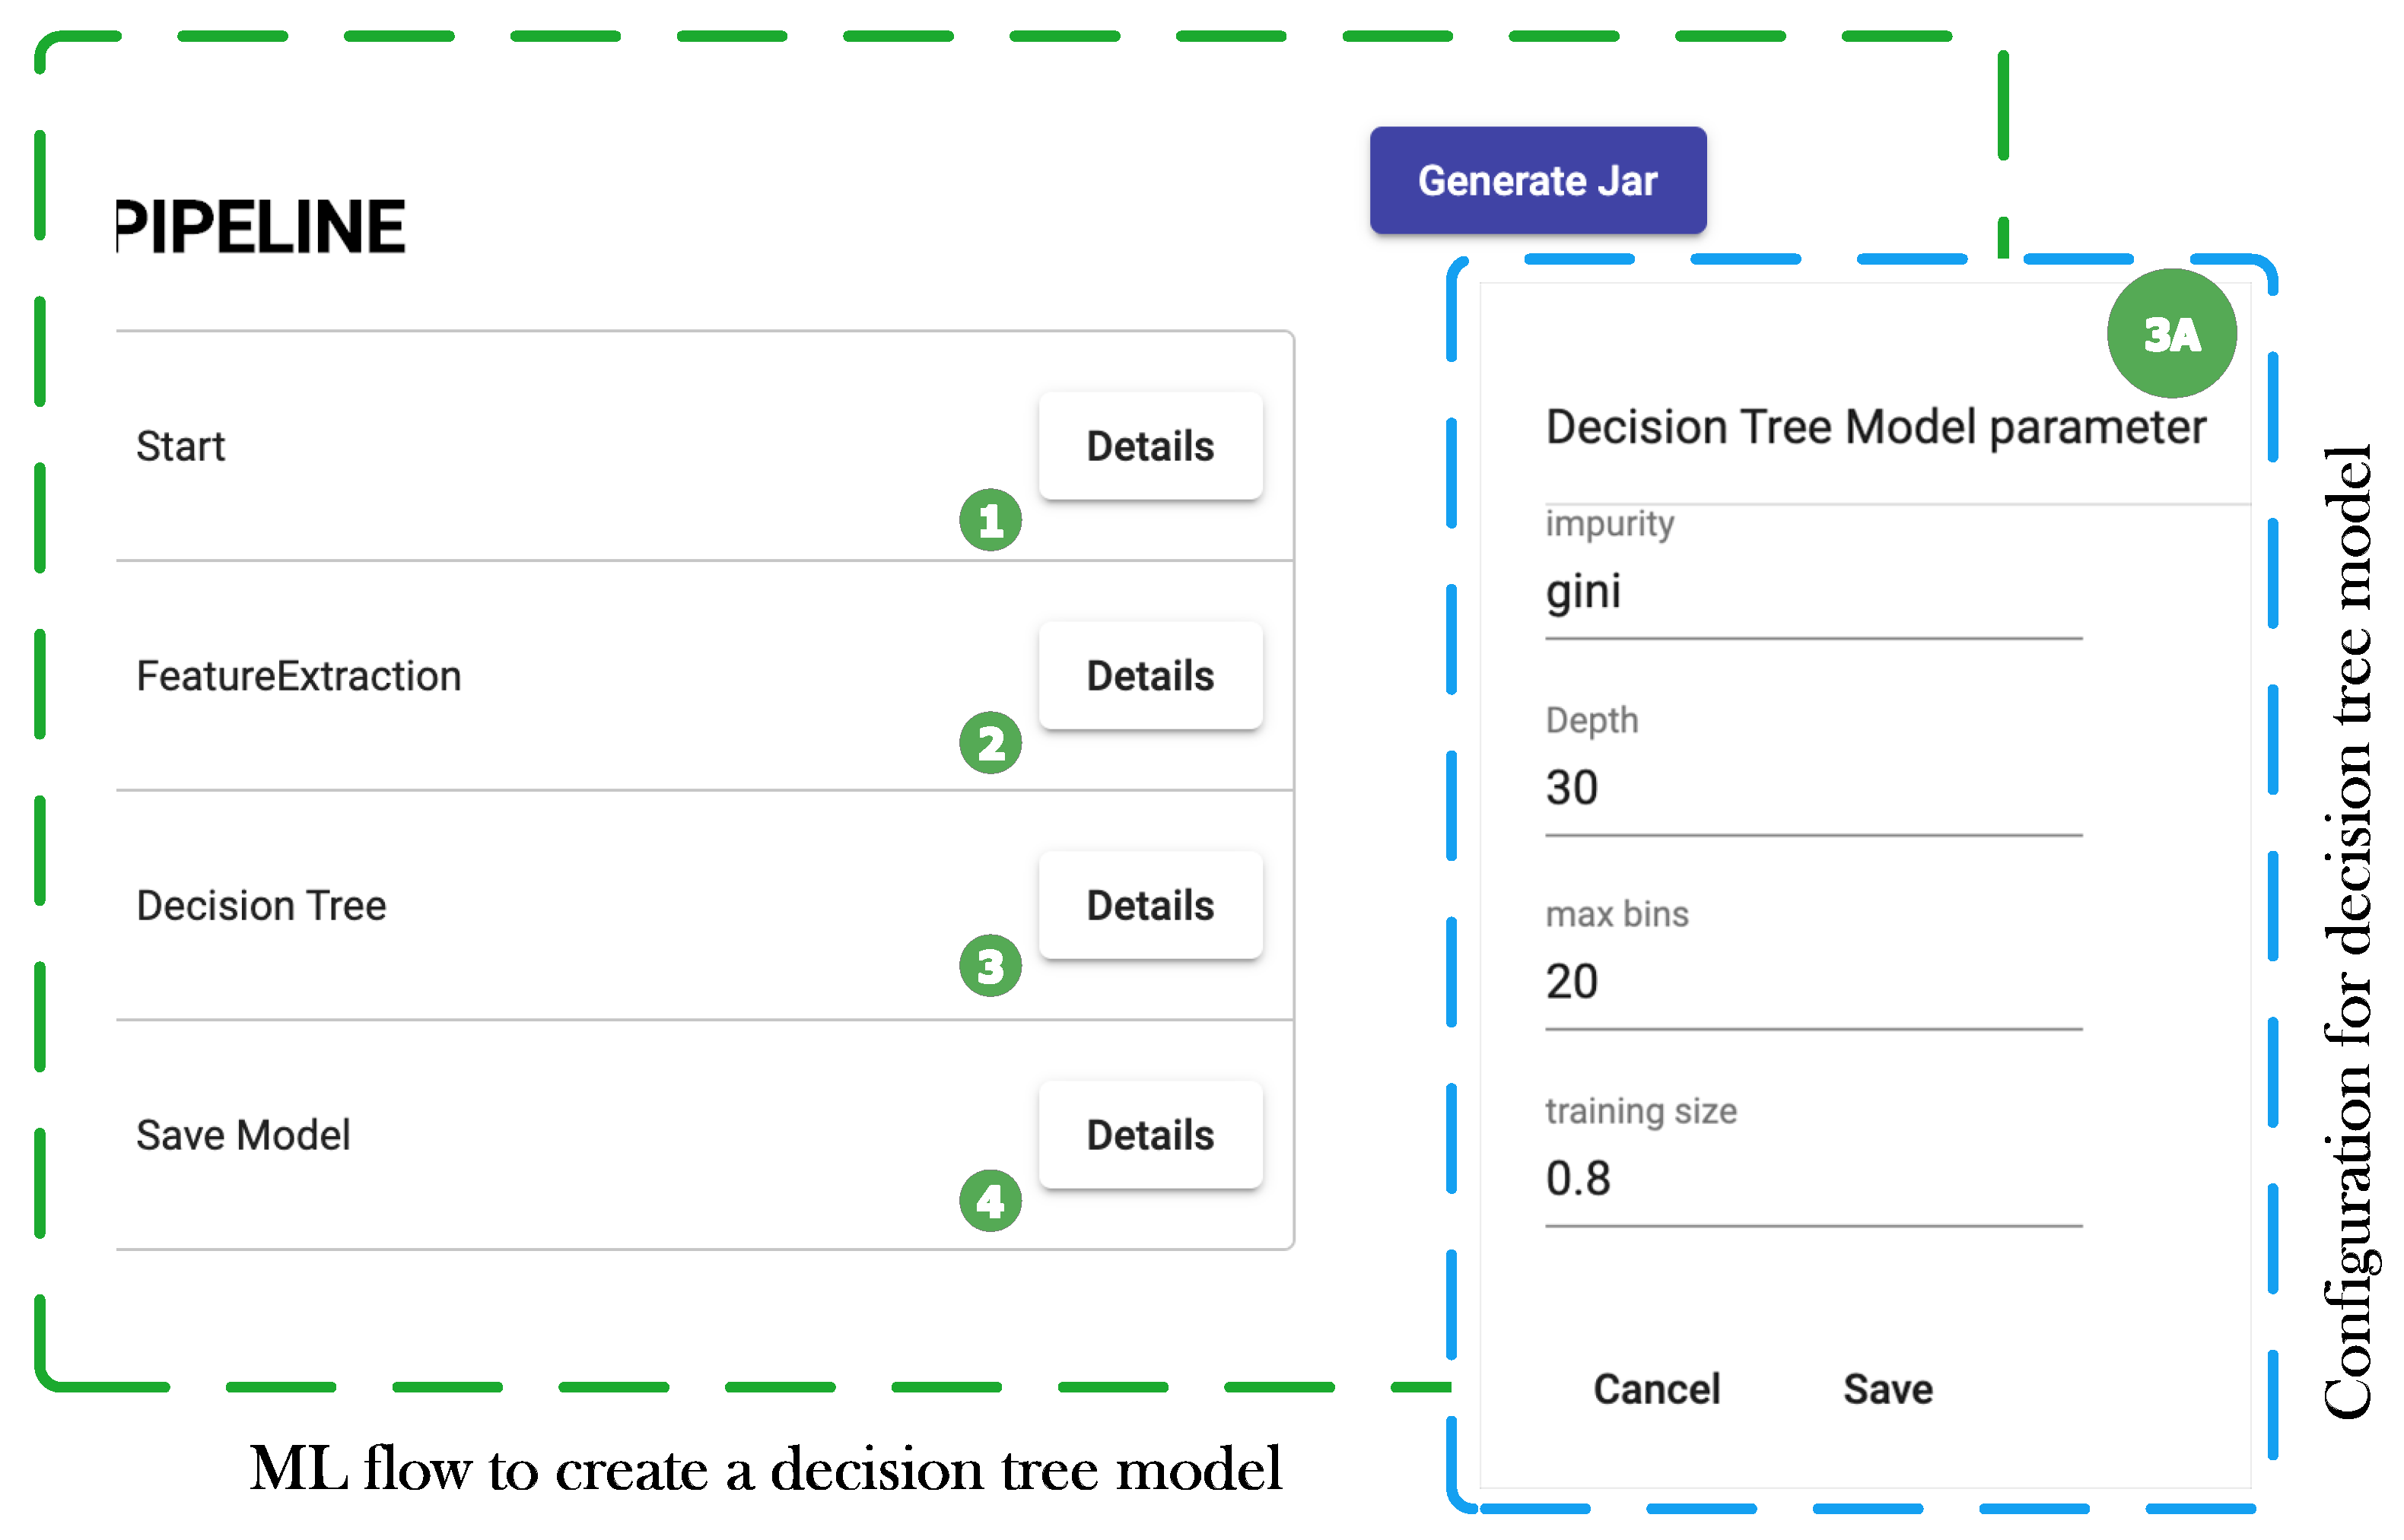Viewport: 2404px width, 1540px height.
Task: Click the green number 3 badge
Action: pos(990,966)
